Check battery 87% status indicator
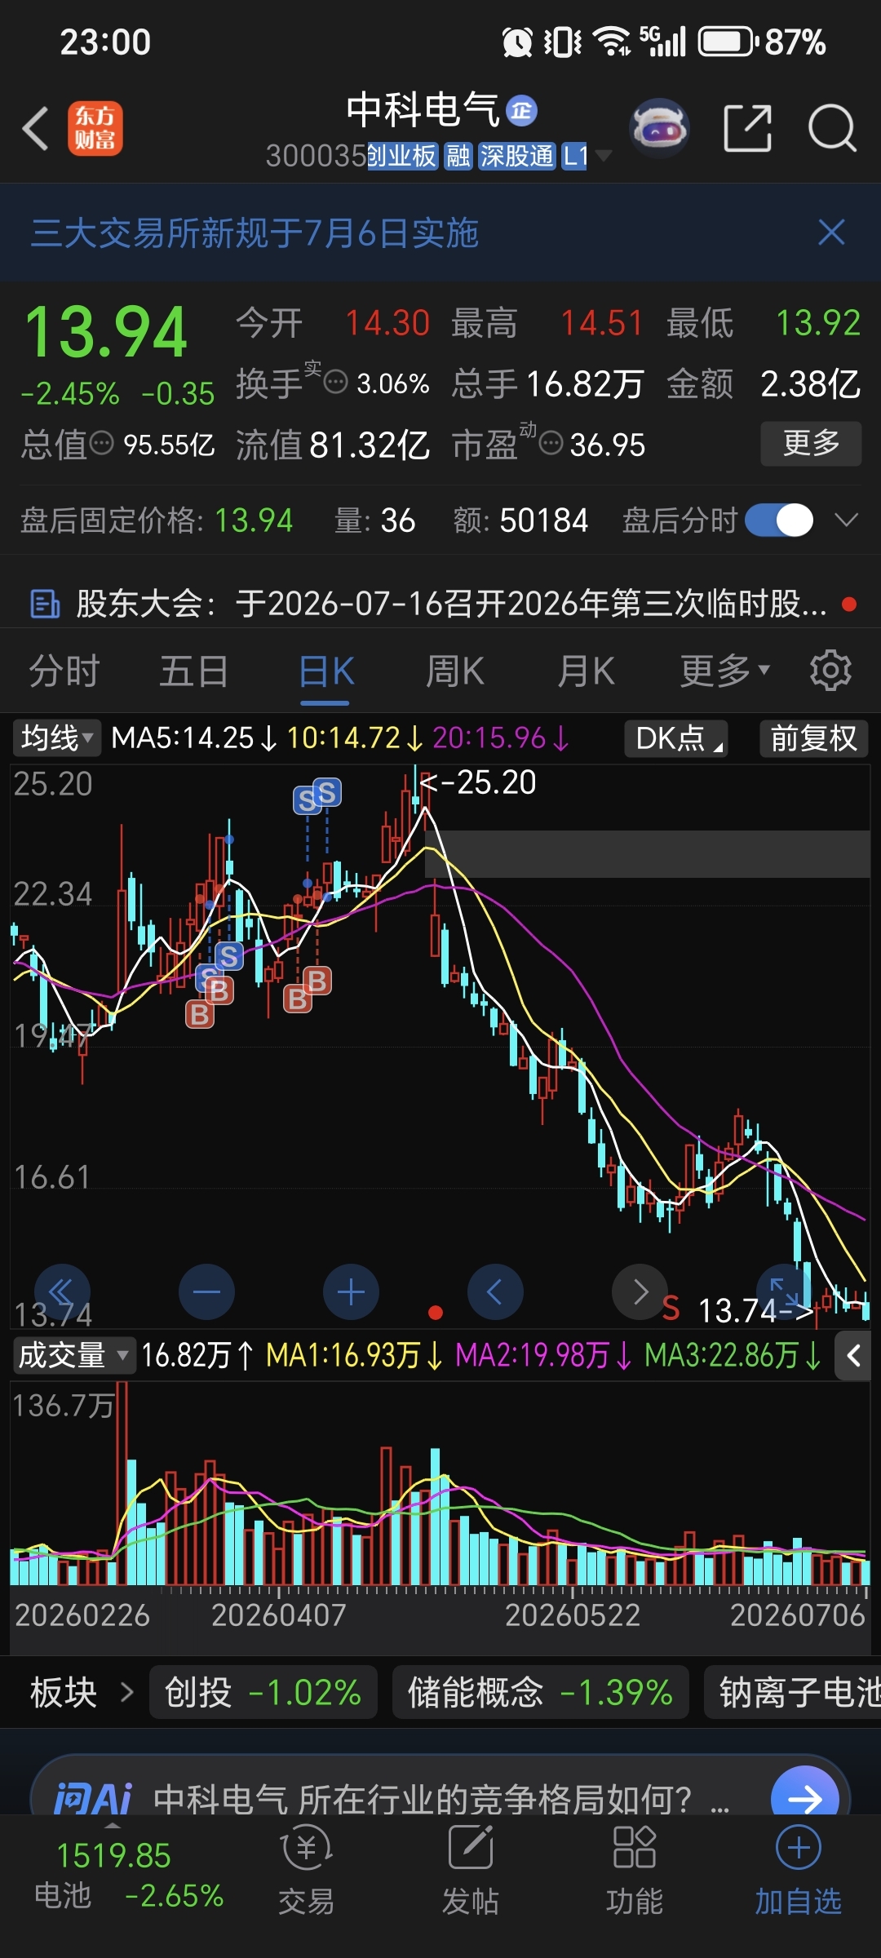Image resolution: width=881 pixels, height=1958 pixels. 763,42
